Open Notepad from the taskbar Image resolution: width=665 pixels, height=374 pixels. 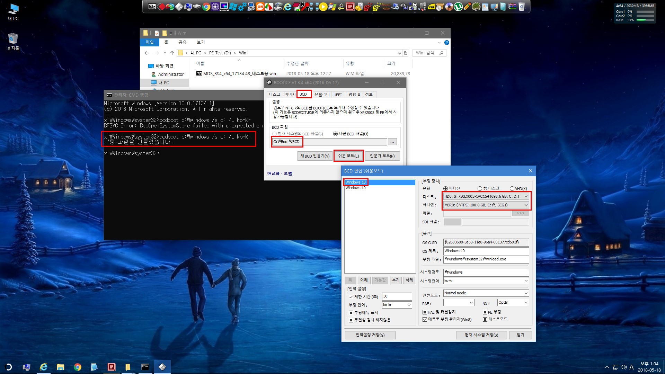(x=94, y=367)
